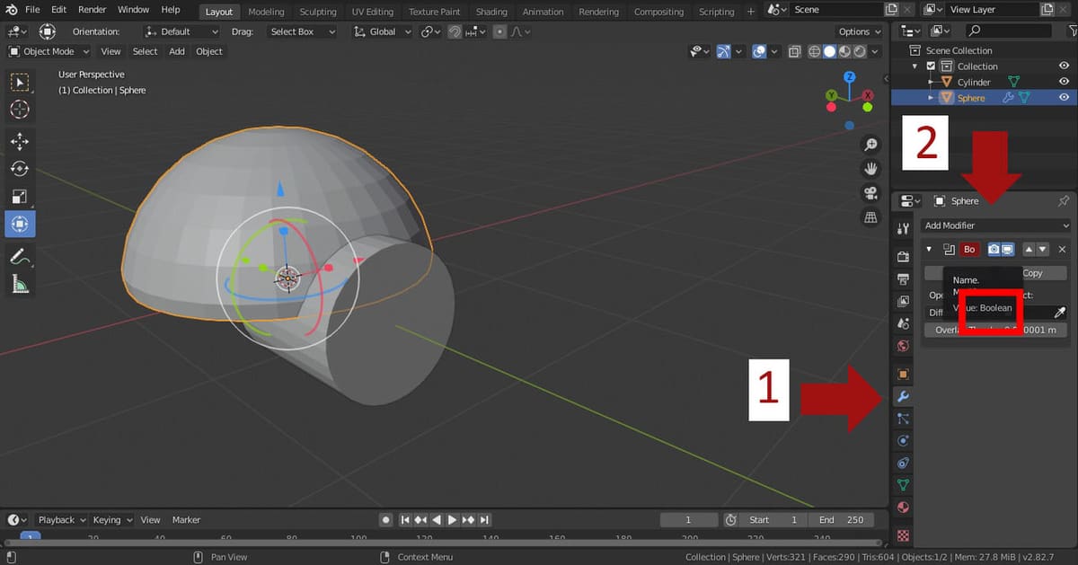Open the Active Tool properties tab
The image size is (1078, 565).
tap(904, 228)
